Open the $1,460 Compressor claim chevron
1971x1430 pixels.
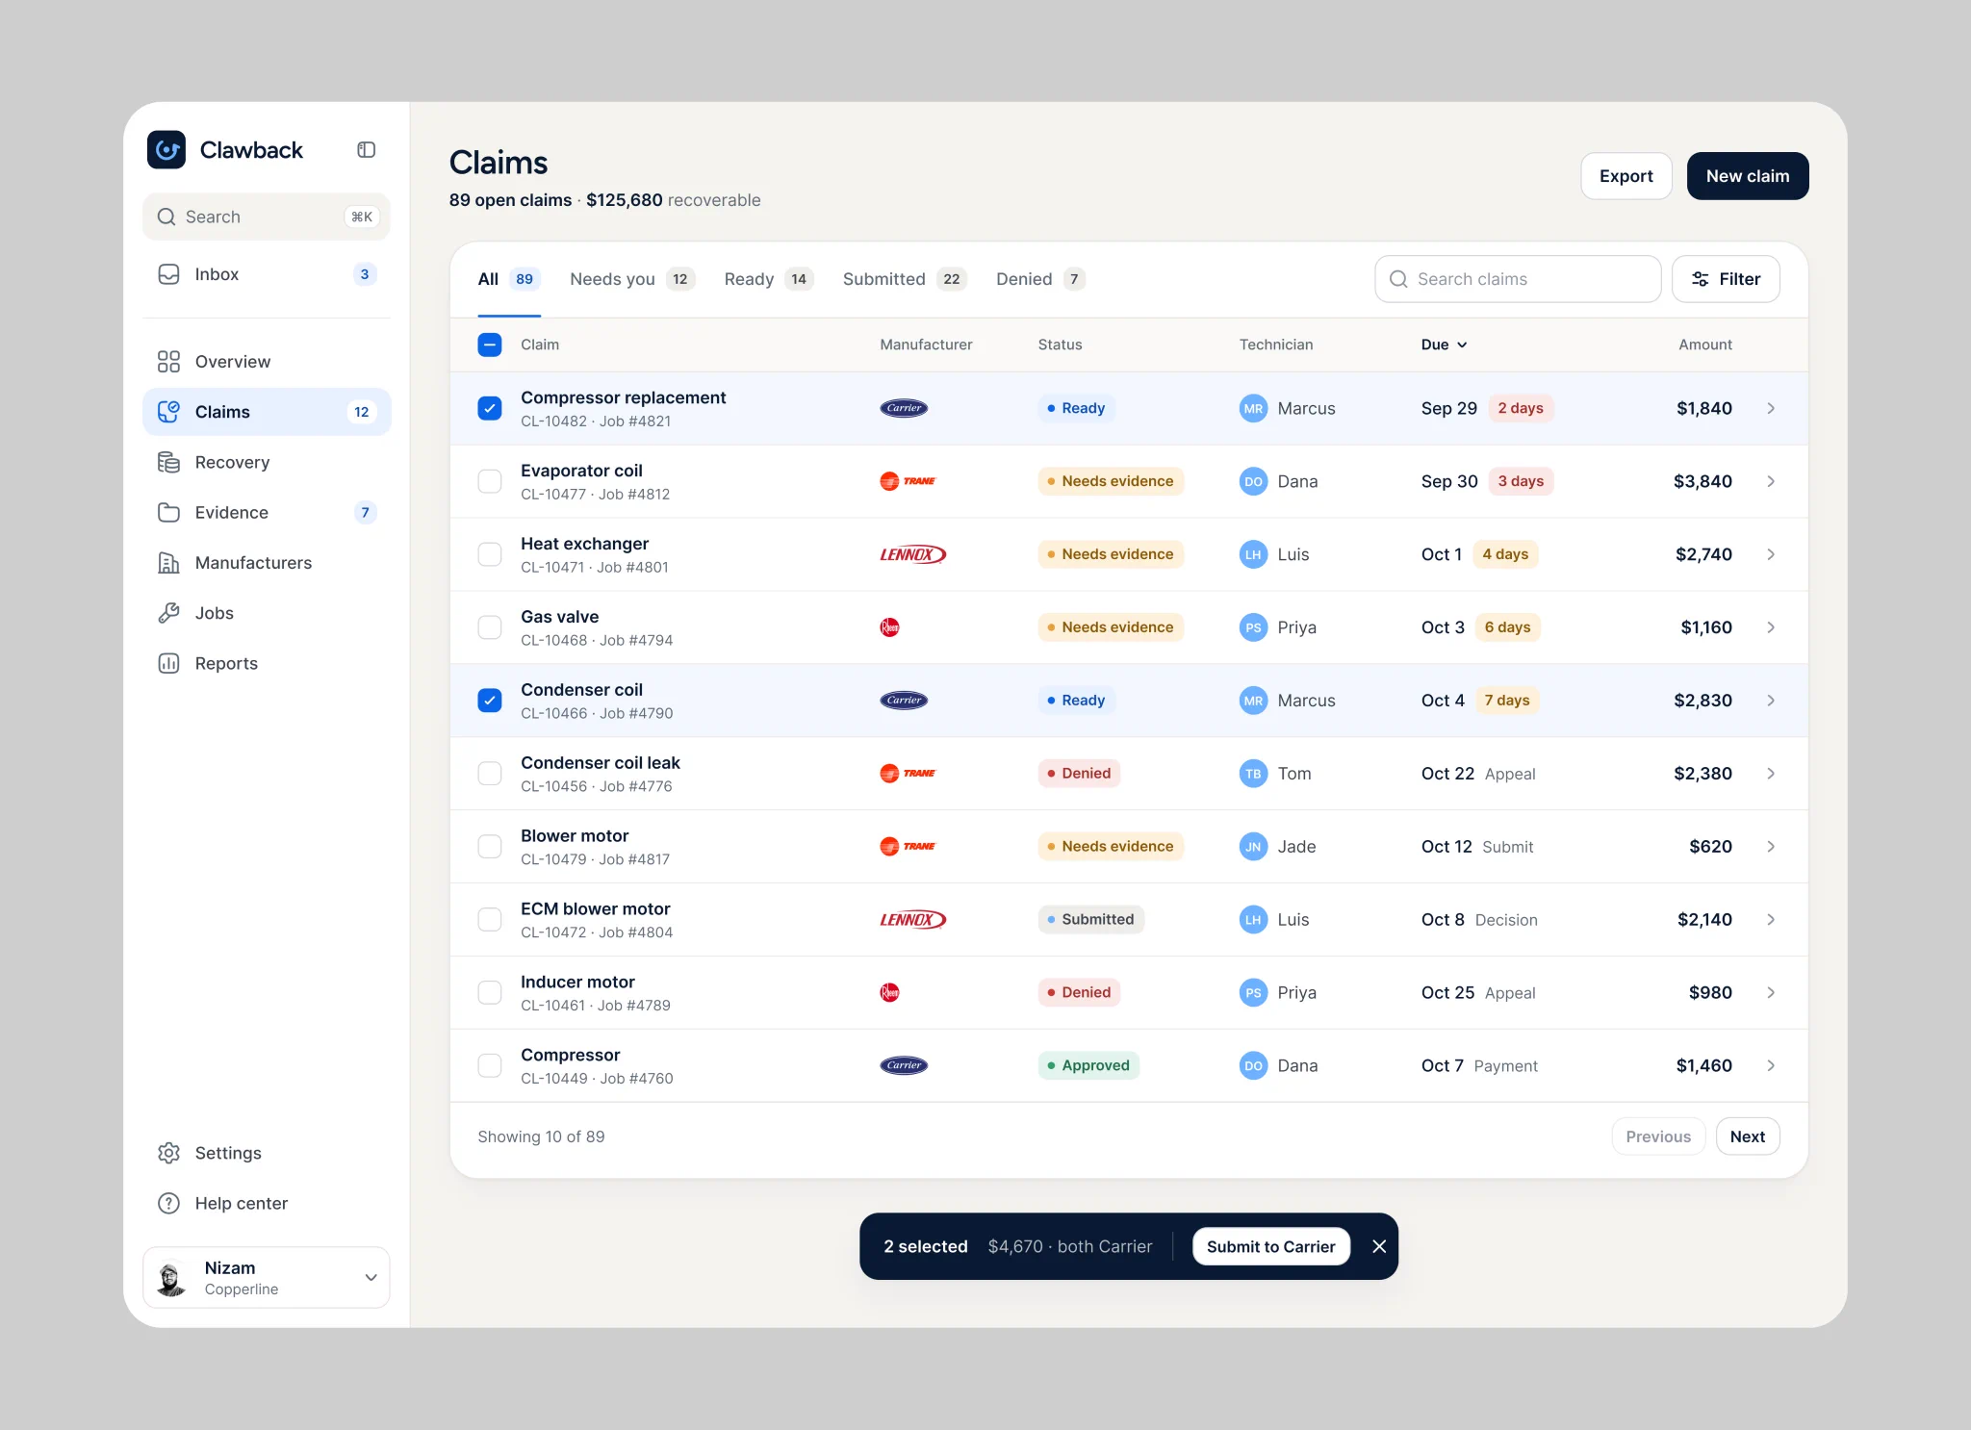pos(1771,1065)
